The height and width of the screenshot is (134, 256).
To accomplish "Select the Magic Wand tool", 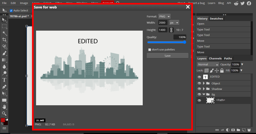I will [4, 33].
